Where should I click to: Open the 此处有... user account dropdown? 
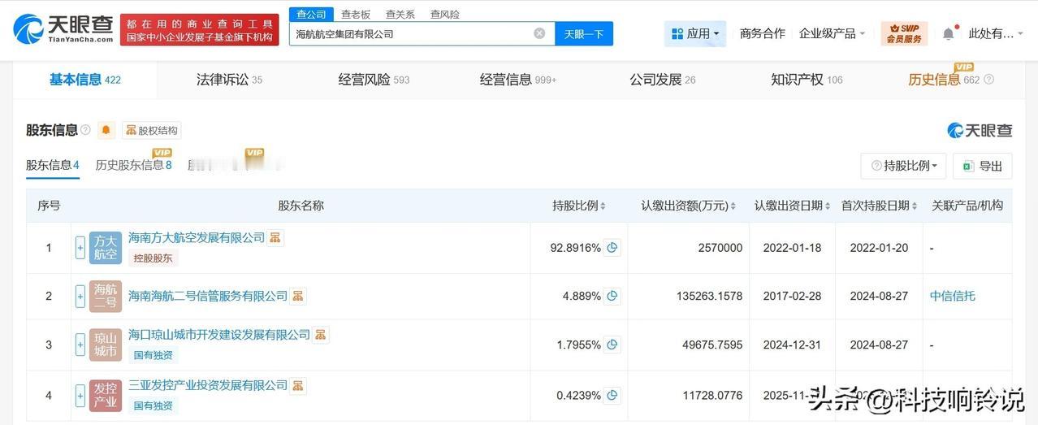click(996, 33)
